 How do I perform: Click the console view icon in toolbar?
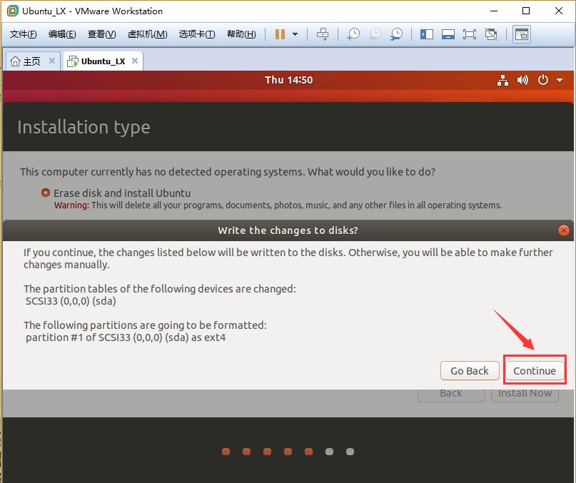[522, 34]
